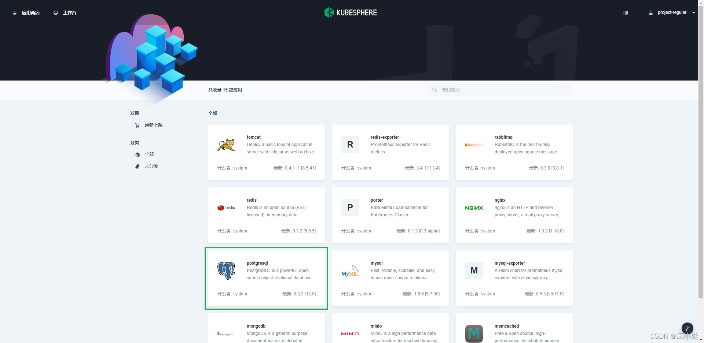Click the user avatar icon
The height and width of the screenshot is (343, 704).
click(x=651, y=13)
